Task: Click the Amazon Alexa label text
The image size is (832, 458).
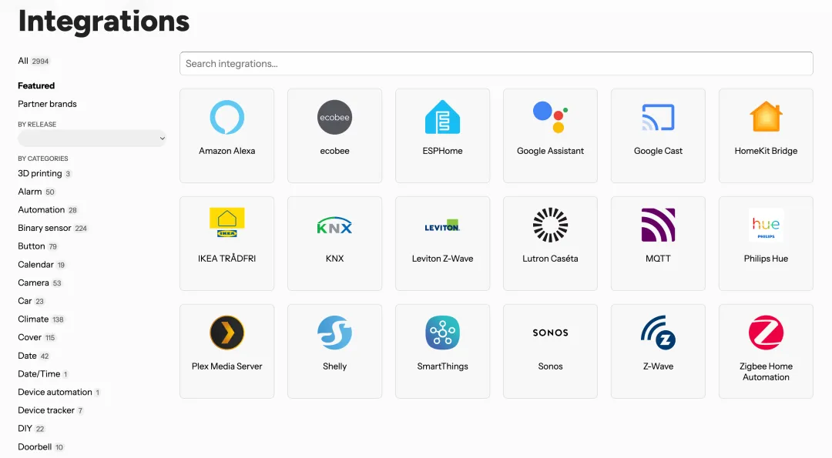Action: coord(227,151)
